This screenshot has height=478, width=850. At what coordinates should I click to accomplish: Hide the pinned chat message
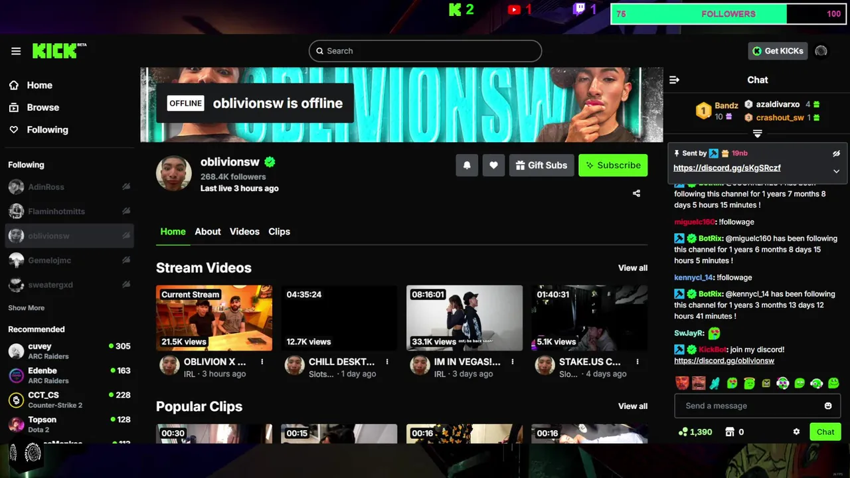click(837, 153)
